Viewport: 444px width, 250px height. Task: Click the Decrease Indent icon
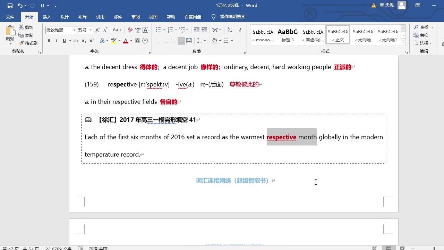[x=197, y=30]
